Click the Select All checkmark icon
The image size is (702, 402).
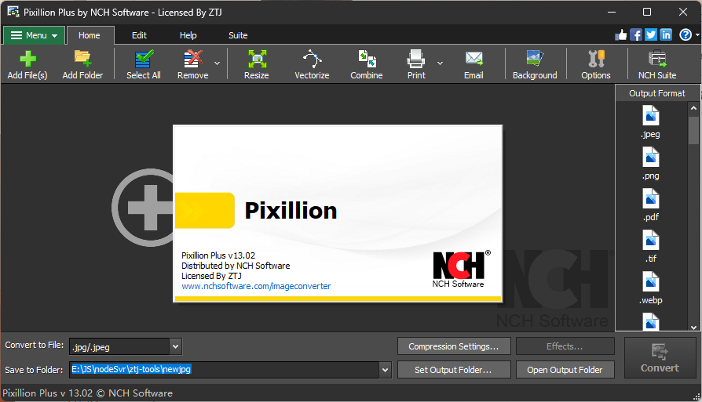[x=144, y=59]
